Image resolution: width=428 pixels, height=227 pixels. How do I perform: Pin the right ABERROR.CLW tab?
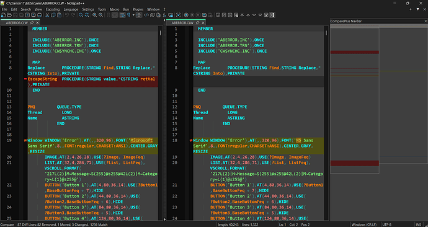(x=197, y=23)
